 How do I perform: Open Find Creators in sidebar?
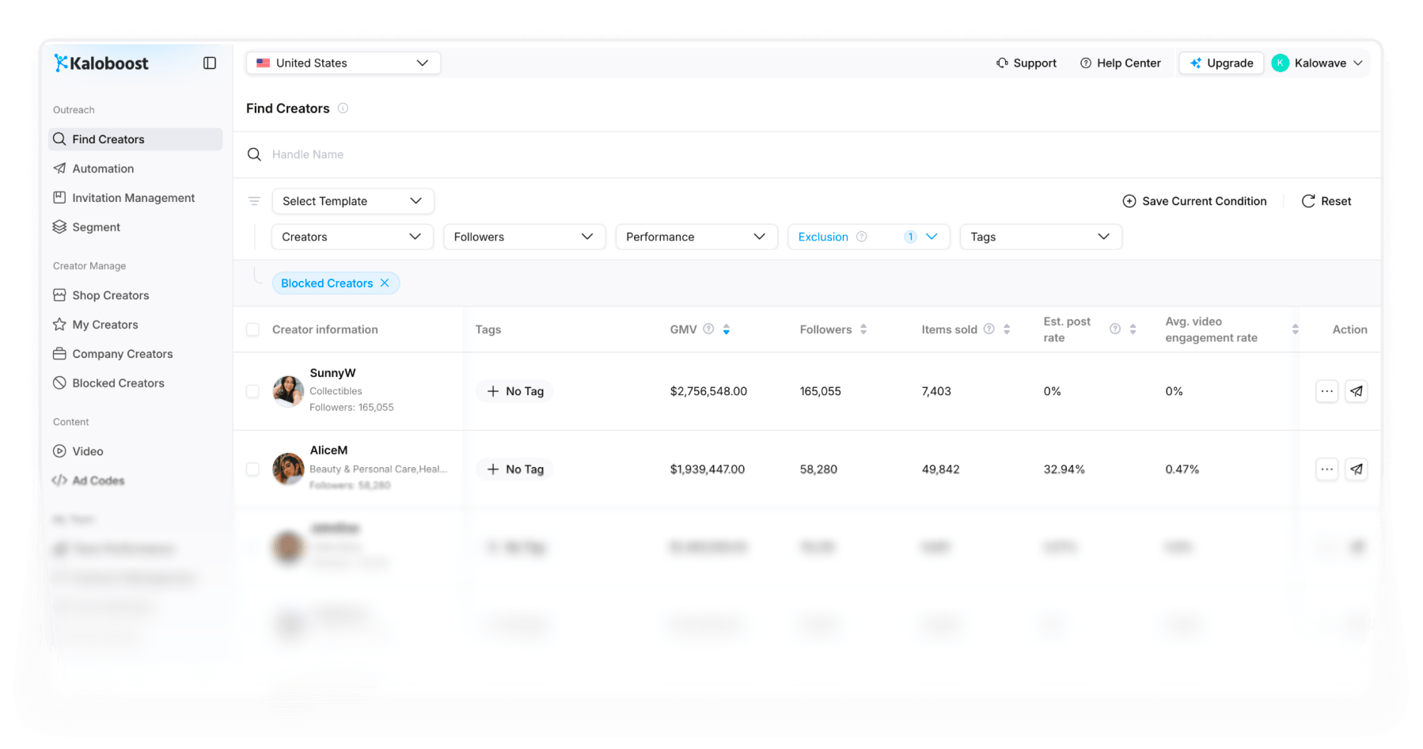[x=135, y=139]
